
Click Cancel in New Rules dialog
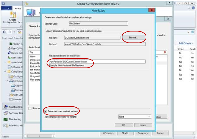click(x=143, y=125)
